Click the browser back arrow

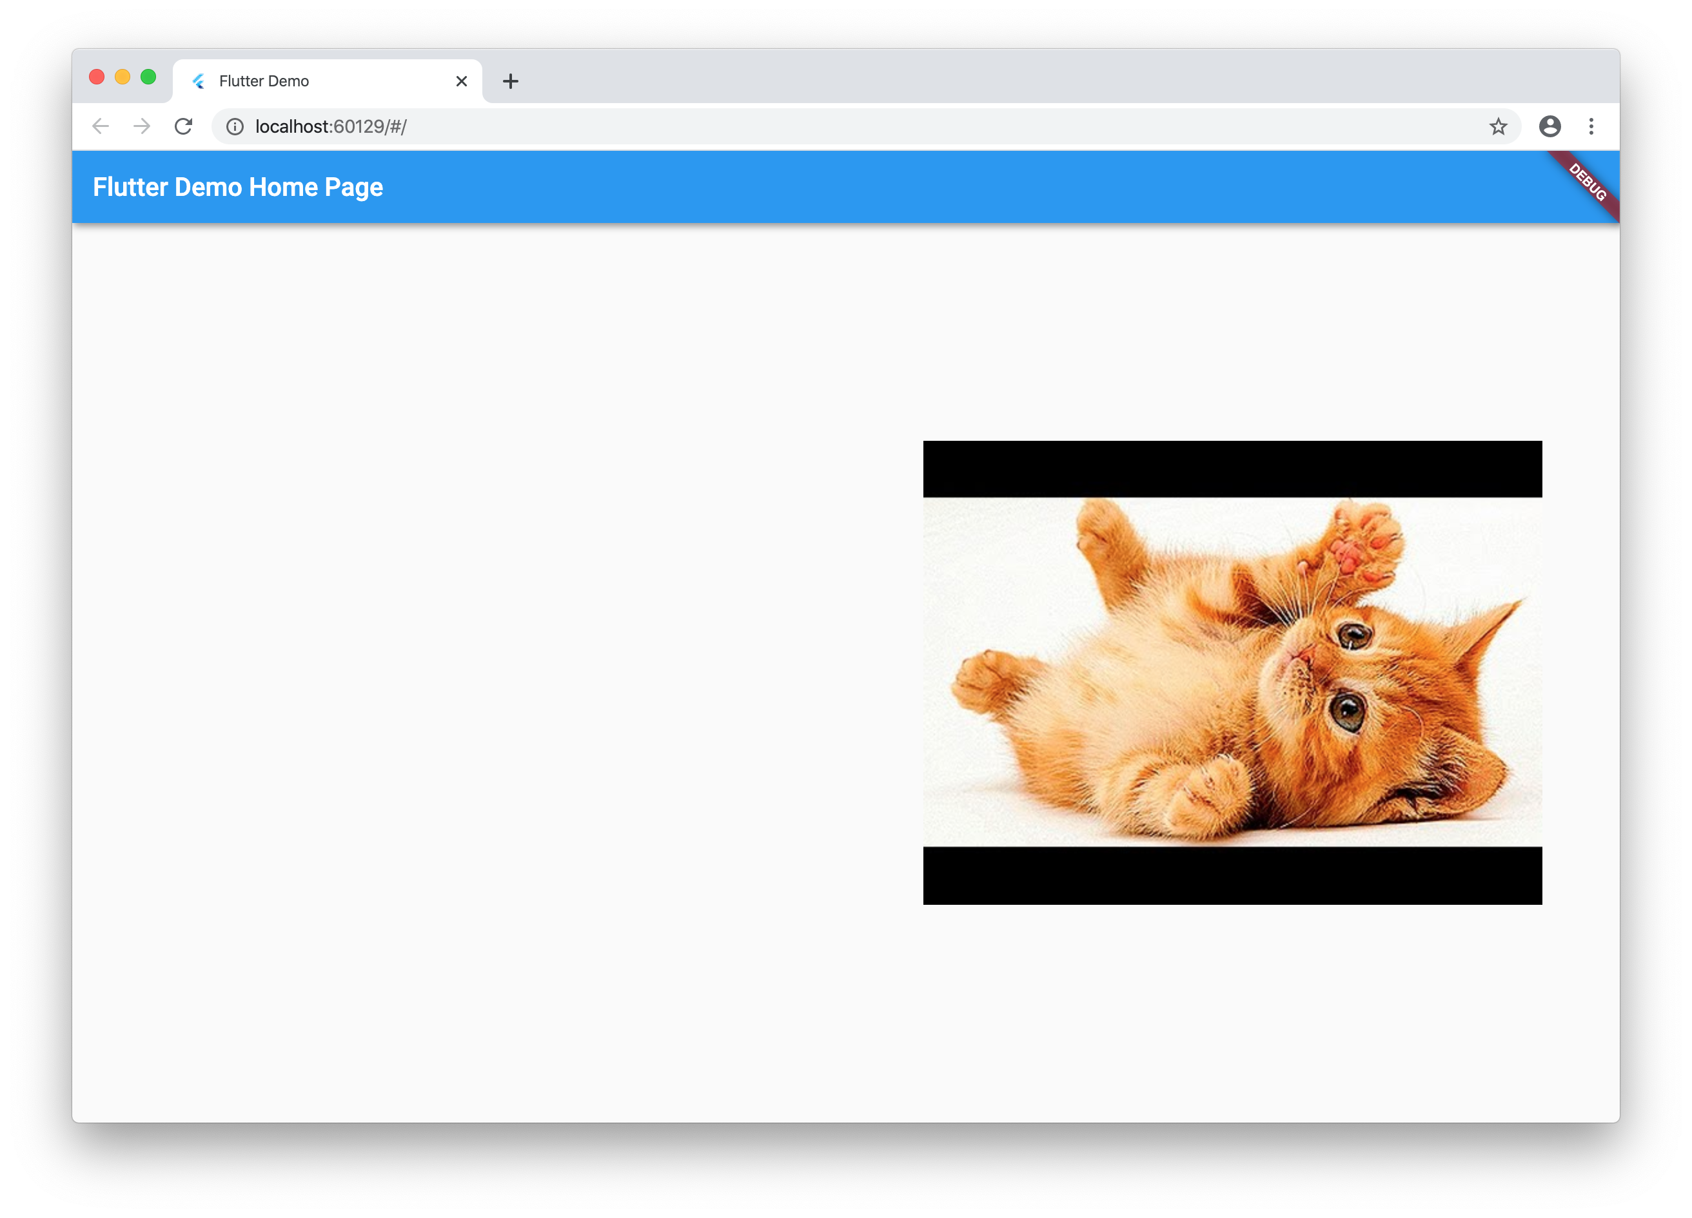(100, 127)
